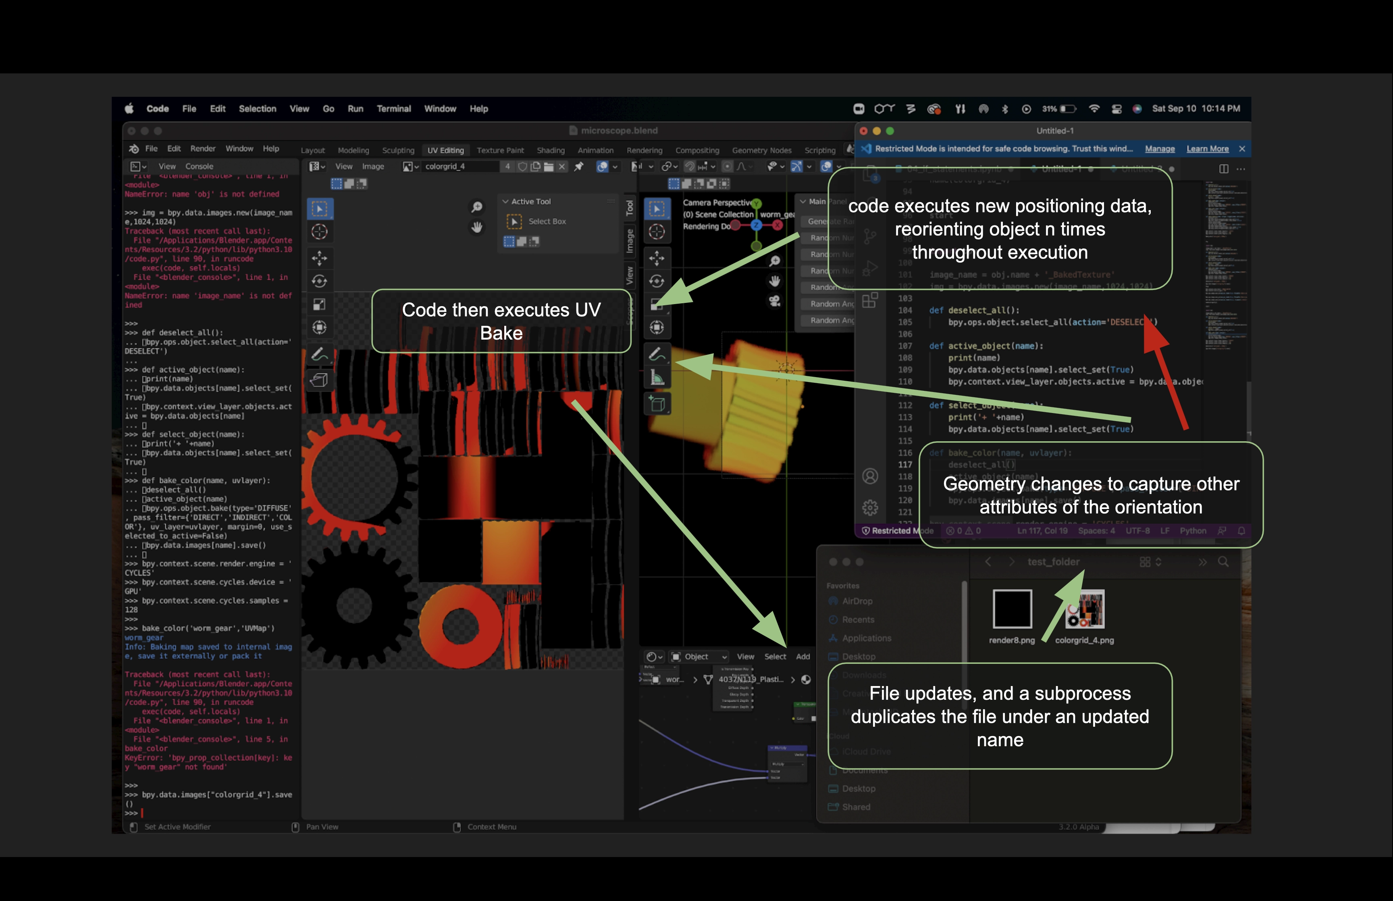The height and width of the screenshot is (901, 1393).
Task: Open the Accounts icon in VS Code activity bar
Action: click(870, 476)
